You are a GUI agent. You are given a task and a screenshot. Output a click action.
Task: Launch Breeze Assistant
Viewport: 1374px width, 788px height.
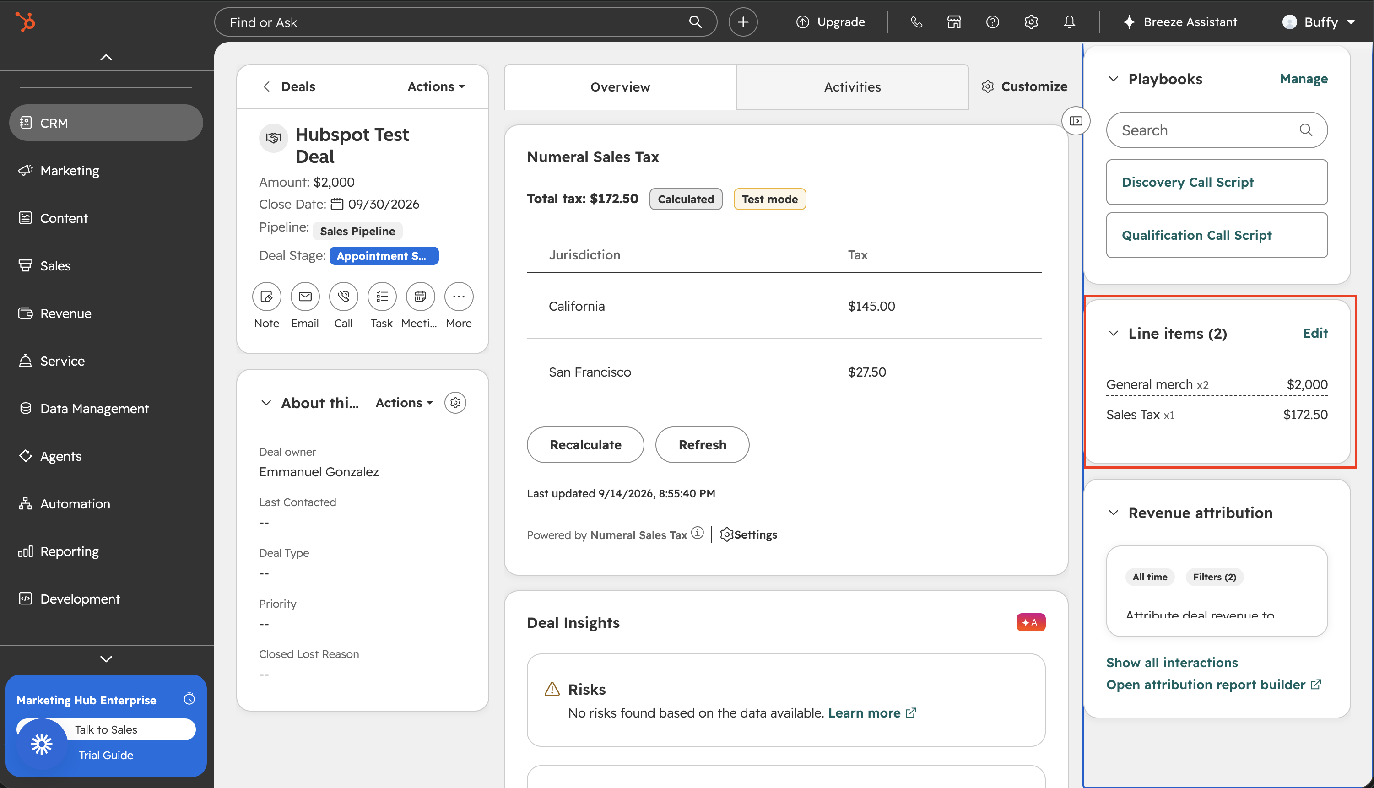(1180, 22)
